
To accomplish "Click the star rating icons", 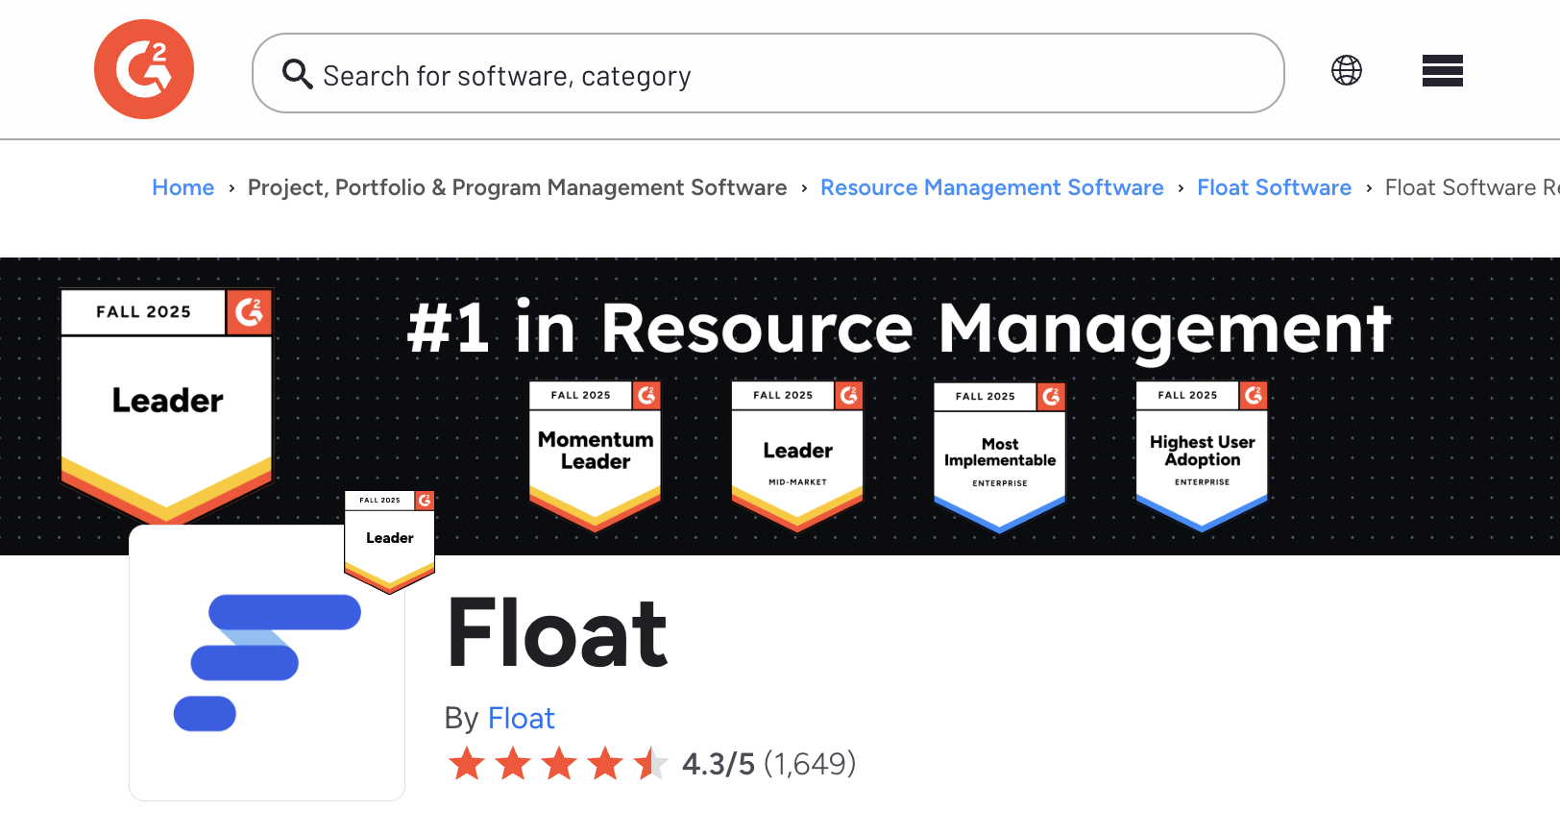I will [558, 764].
